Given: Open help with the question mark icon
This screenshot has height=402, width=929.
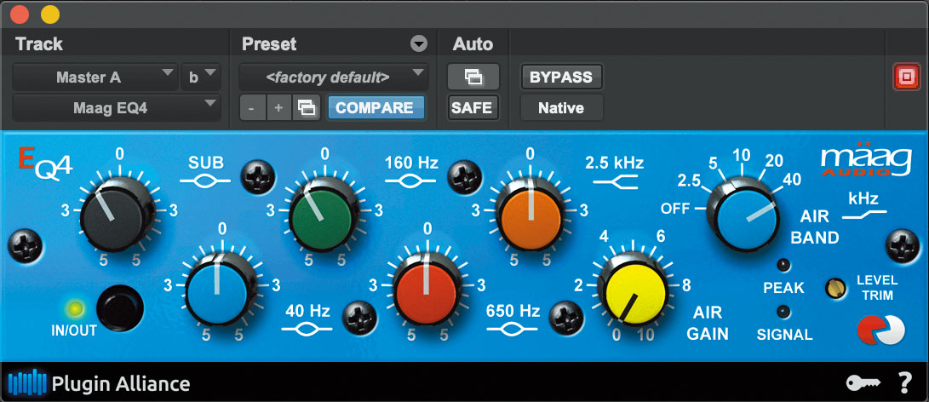Looking at the screenshot, I should tap(904, 383).
